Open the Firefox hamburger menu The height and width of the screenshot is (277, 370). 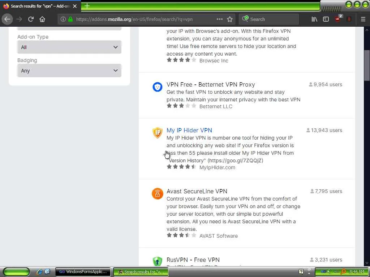[x=363, y=19]
